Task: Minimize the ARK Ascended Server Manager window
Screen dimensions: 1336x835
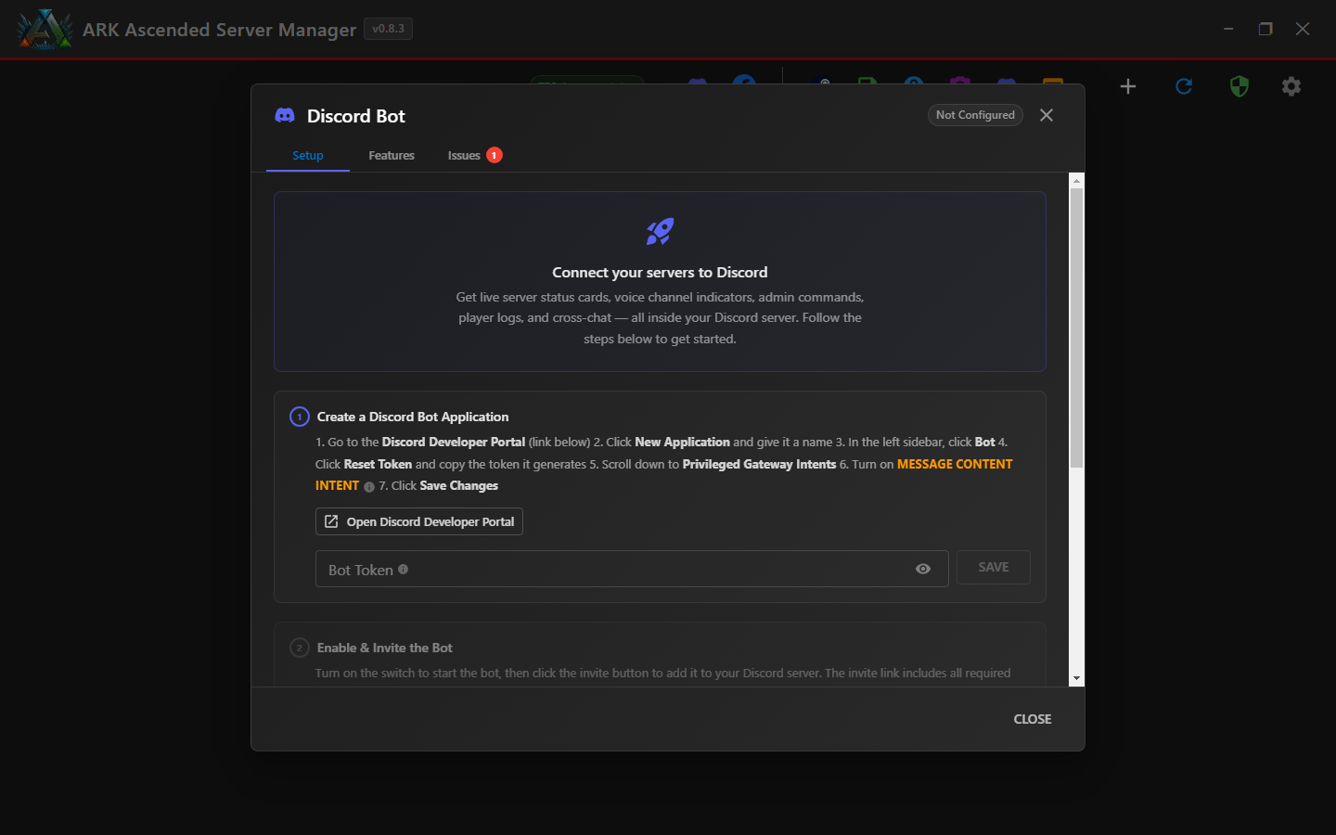Action: click(x=1228, y=29)
